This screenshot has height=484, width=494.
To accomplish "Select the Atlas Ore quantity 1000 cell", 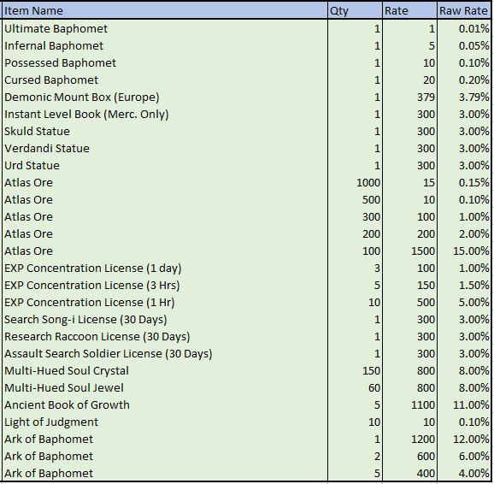I will tap(355, 182).
